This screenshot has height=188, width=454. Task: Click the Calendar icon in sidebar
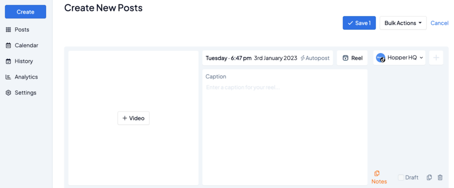coord(8,45)
